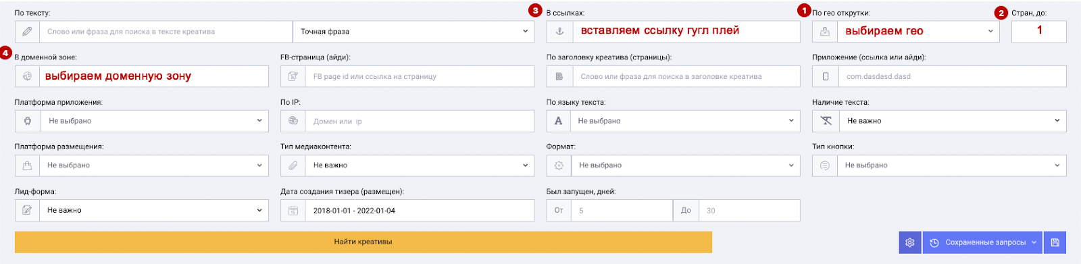Open the 'Наличие текста' dropdown
The image size is (1081, 264).
953,121
